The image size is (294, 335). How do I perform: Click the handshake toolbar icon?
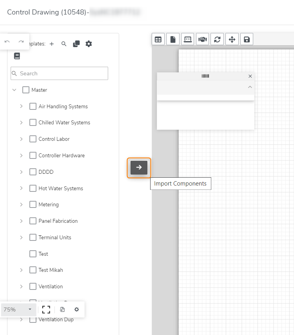click(x=202, y=39)
